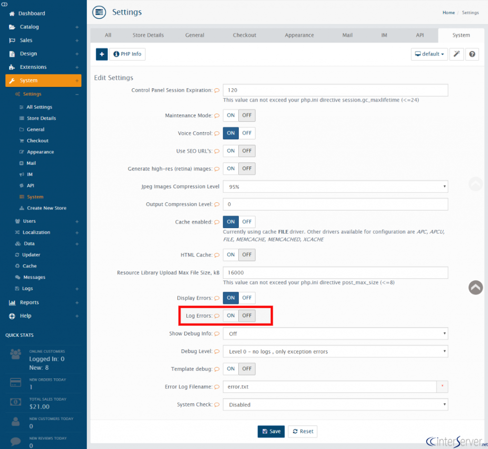Click the Dashboard home icon in sidebar
Screen dimensions: 488x449
tap(12, 14)
